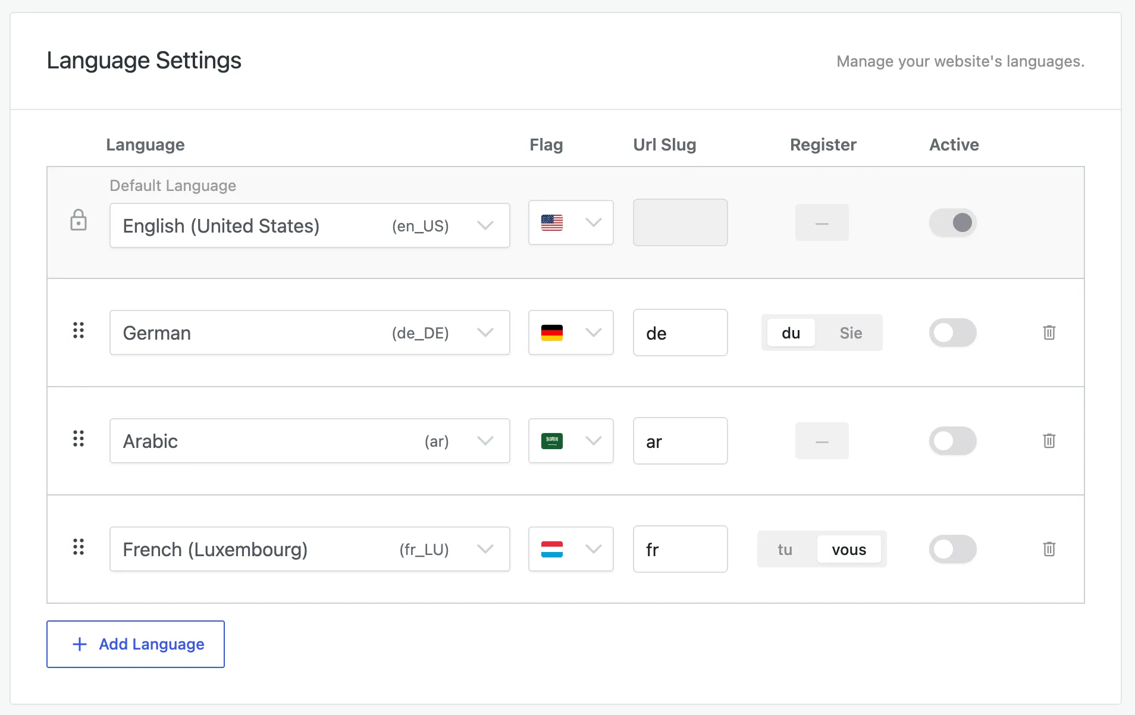The height and width of the screenshot is (715, 1135).
Task: Click the 'ar' Url Slug field
Action: point(681,441)
